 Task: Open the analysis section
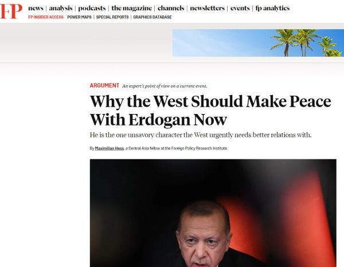[61, 9]
